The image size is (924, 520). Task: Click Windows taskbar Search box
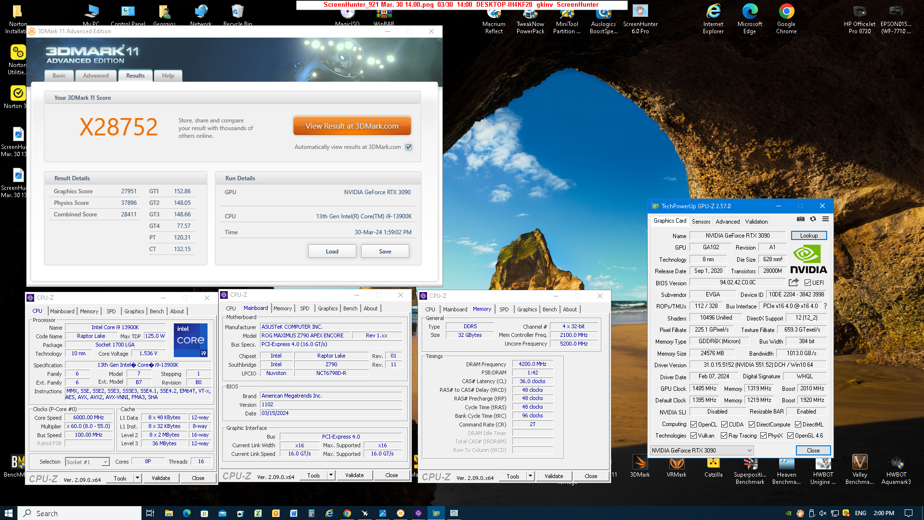[x=79, y=513]
